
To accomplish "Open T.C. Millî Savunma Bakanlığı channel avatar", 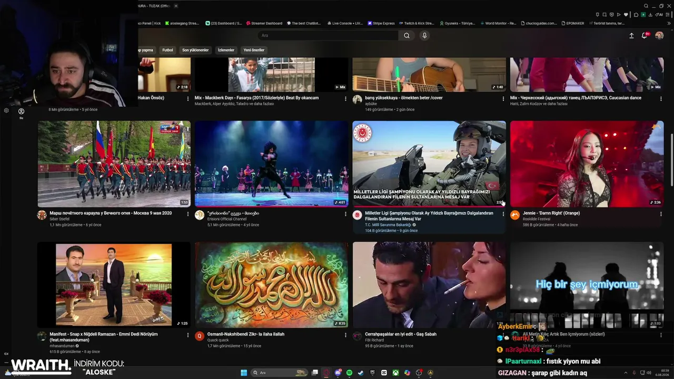I will click(357, 215).
